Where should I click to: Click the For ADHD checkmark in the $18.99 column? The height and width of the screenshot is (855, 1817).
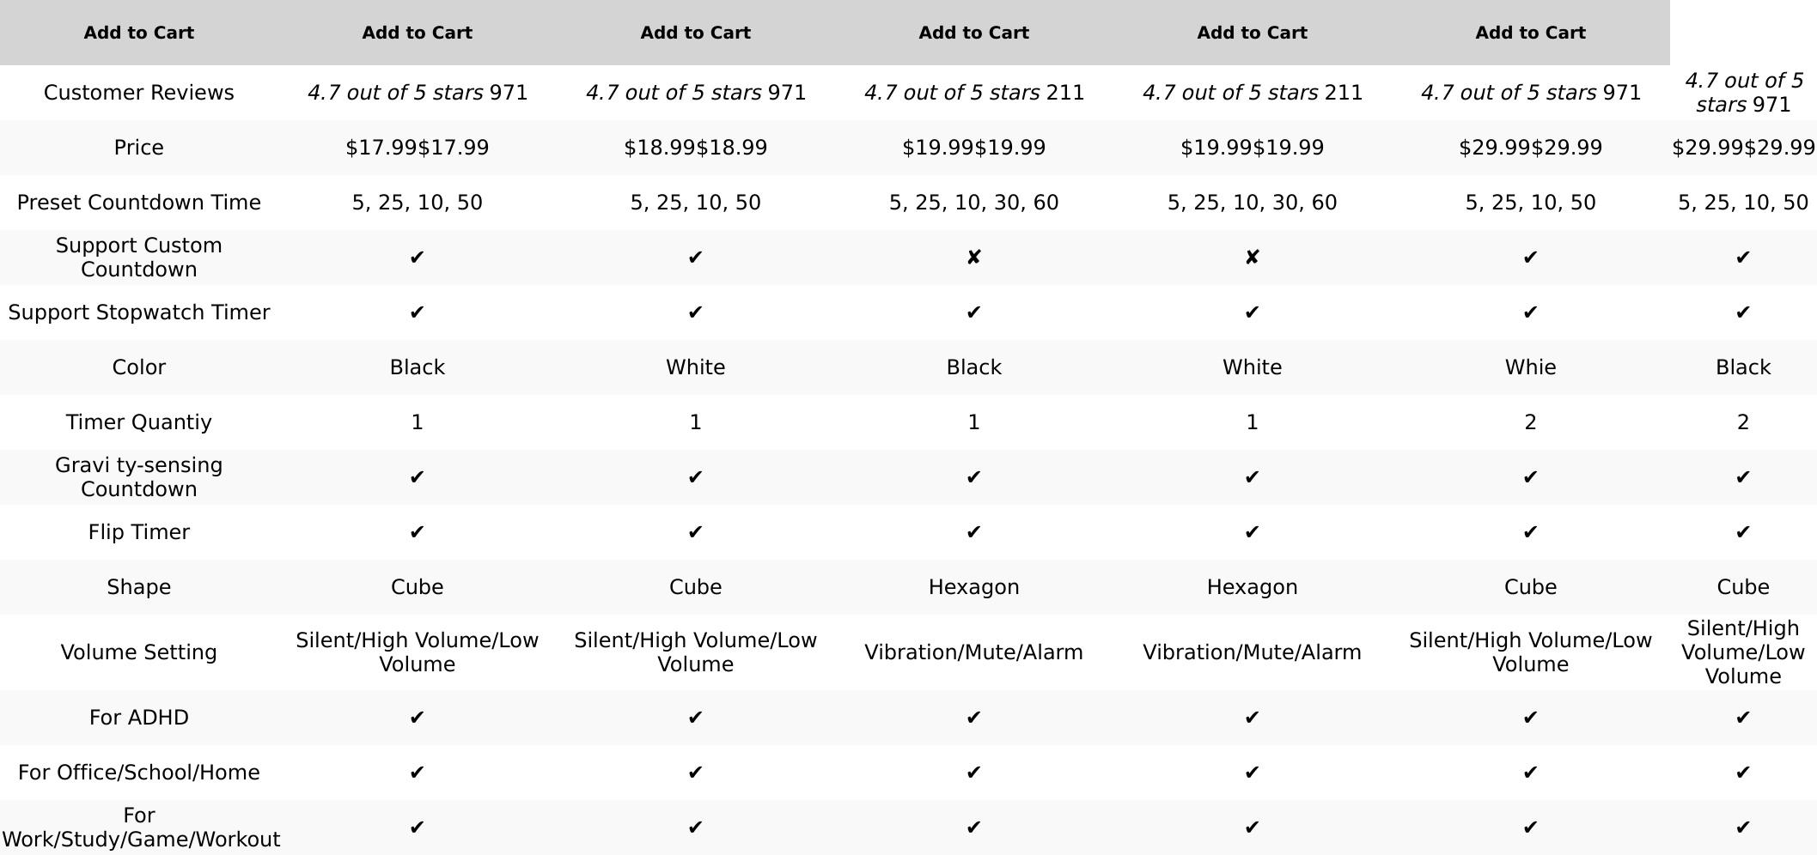[x=695, y=718]
